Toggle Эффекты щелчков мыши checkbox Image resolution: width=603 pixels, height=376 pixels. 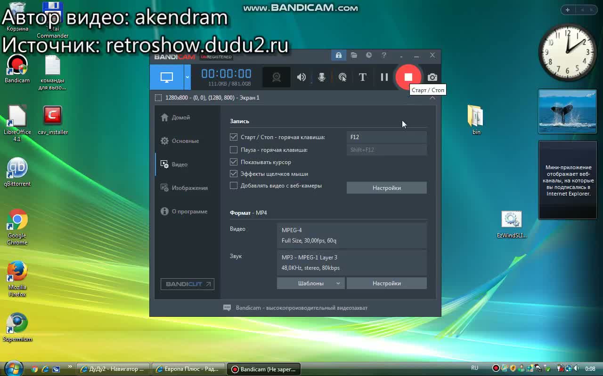234,174
